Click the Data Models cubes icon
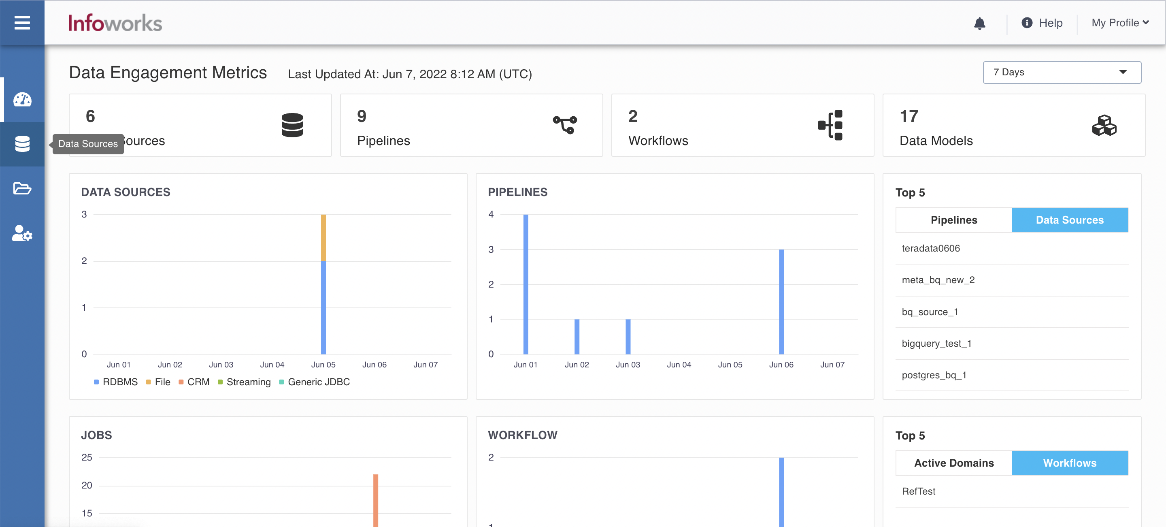This screenshot has width=1166, height=527. pos(1104,126)
